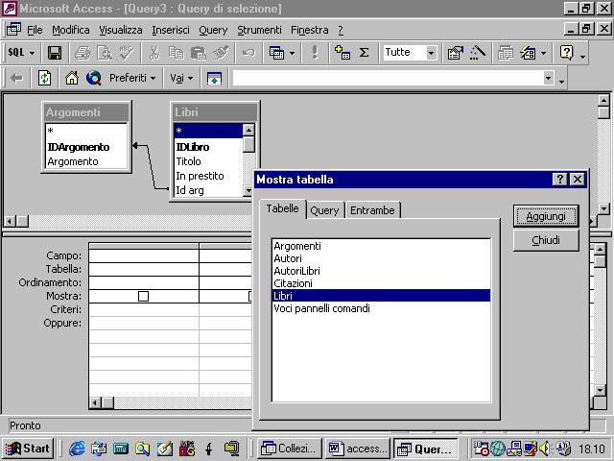
Task: Toggle the Mostra checkbox in first column
Action: [x=143, y=297]
